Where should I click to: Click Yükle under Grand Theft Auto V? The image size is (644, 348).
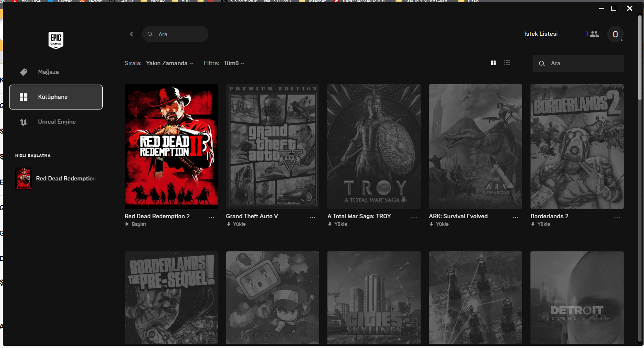236,224
